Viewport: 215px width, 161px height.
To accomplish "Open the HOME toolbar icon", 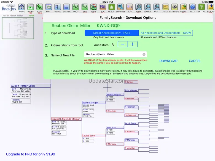I will point(22,7).
